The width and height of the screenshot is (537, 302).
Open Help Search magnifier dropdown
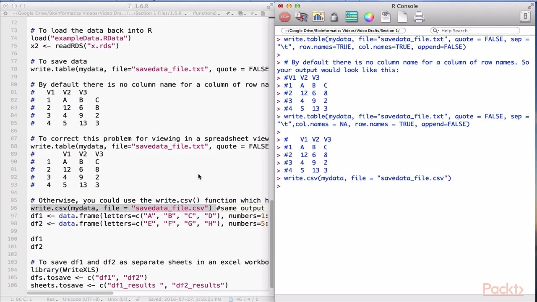point(436,31)
